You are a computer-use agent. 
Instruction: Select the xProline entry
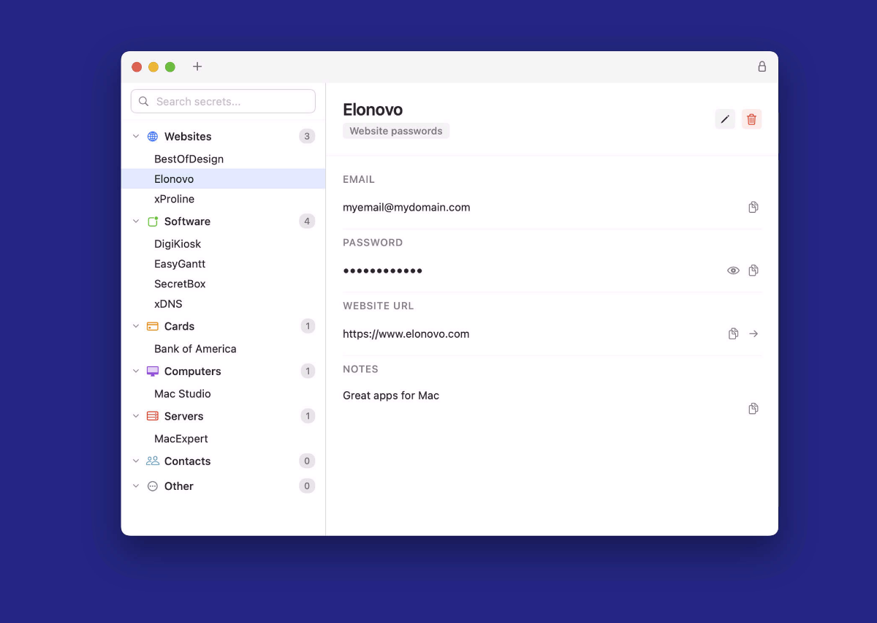223,199
